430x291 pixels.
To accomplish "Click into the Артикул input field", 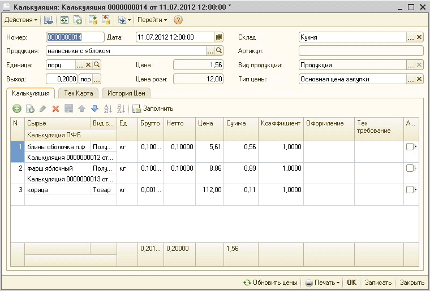I will pyautogui.click(x=361, y=51).
